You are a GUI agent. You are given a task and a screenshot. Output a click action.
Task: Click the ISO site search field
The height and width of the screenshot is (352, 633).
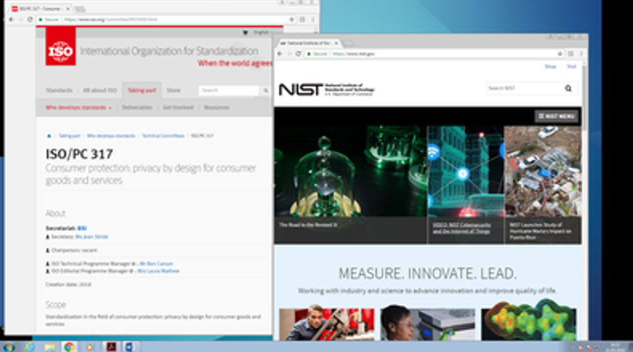click(x=229, y=91)
